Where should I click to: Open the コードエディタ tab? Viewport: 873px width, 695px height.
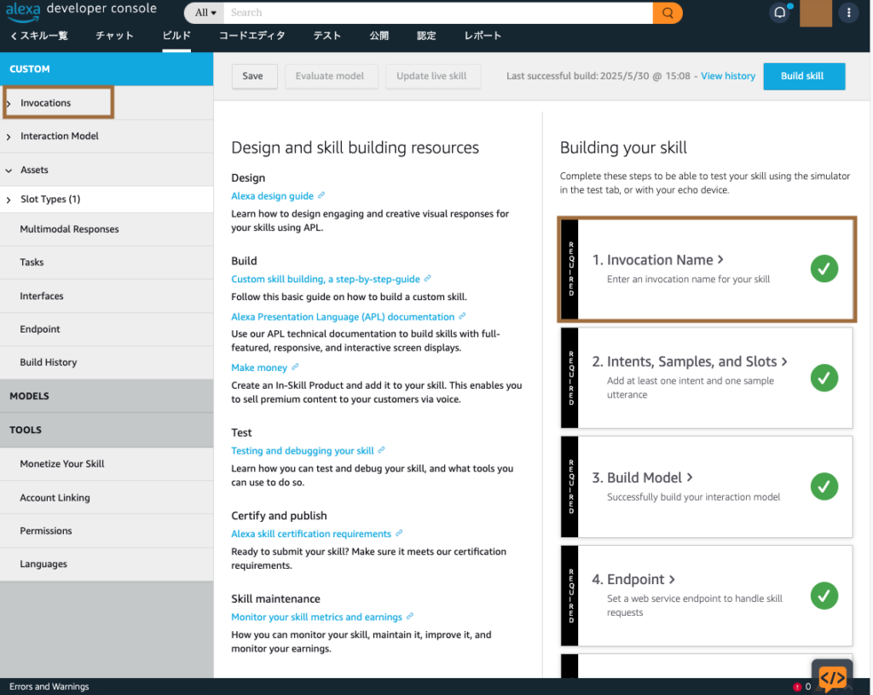point(251,36)
